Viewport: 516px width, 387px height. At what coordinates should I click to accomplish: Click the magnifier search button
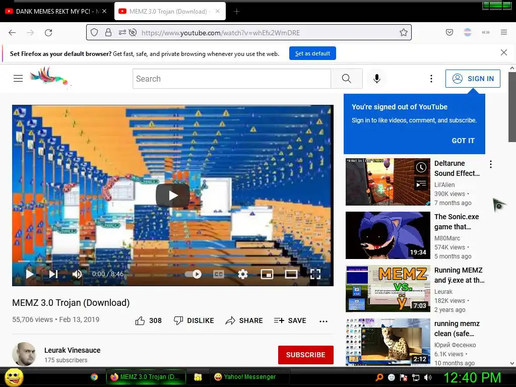click(347, 79)
